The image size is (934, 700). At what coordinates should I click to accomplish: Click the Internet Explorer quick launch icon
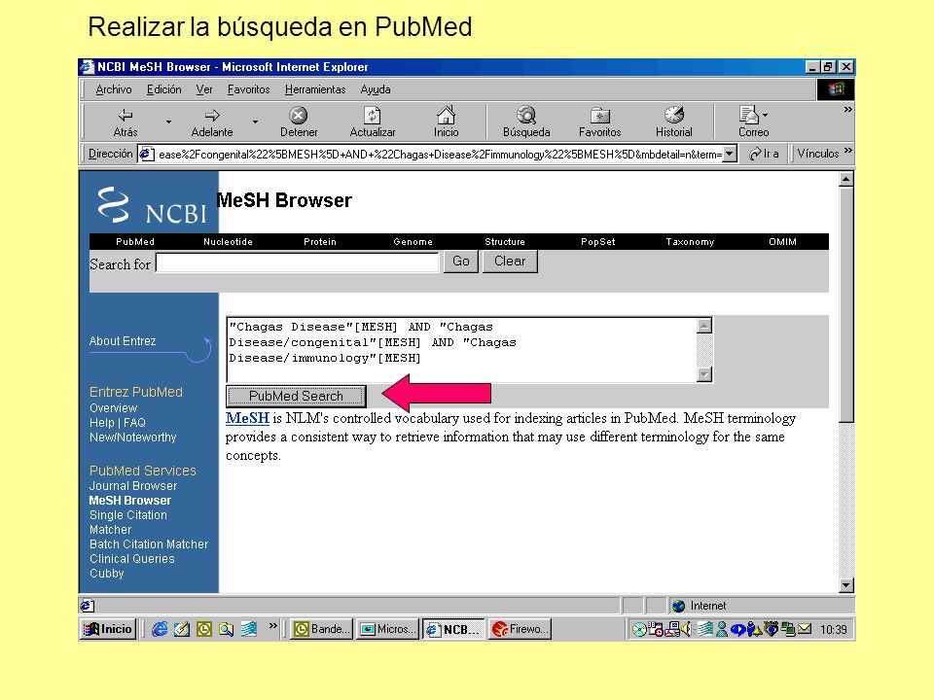tap(160, 629)
